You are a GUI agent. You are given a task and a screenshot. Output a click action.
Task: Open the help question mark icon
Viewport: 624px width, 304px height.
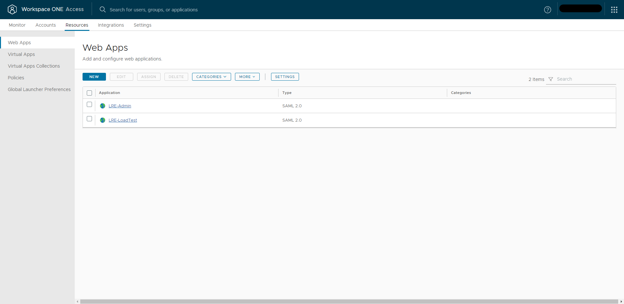[548, 10]
